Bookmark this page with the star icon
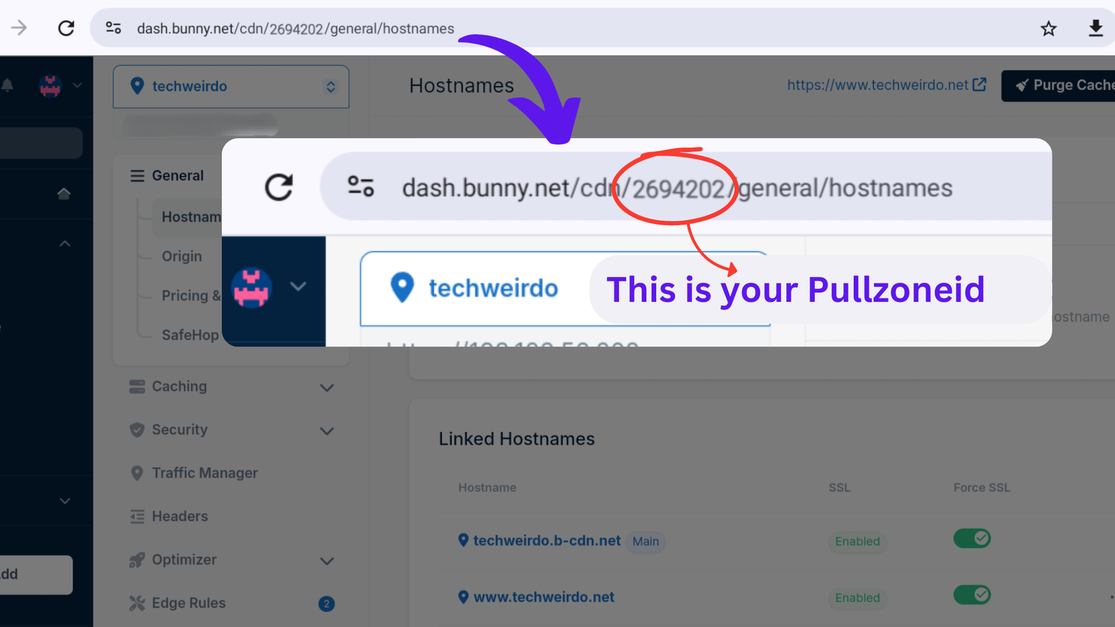The height and width of the screenshot is (627, 1115). [x=1048, y=28]
